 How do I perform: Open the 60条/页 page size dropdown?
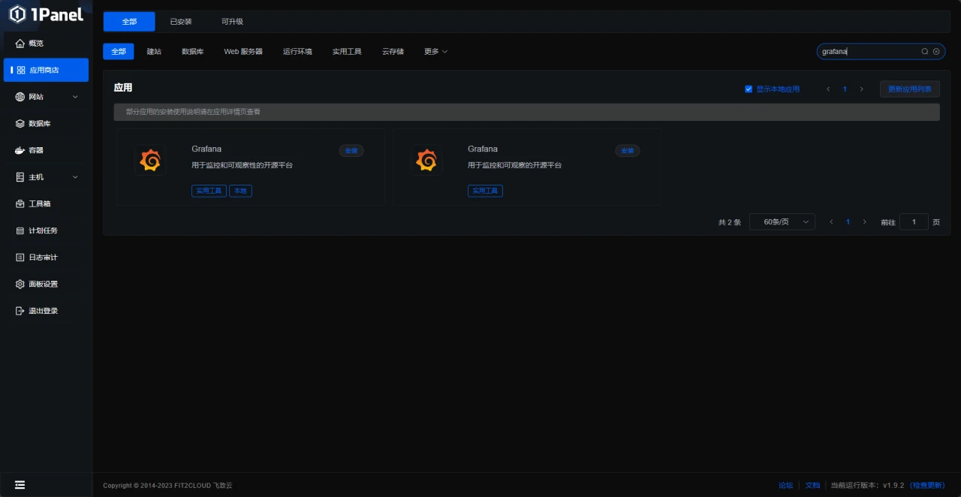point(782,221)
